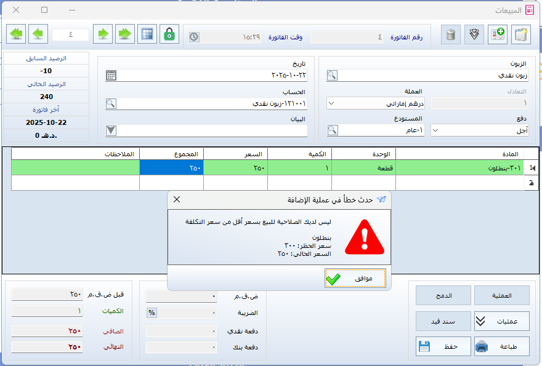Click the new invoice document icon
This screenshot has width=542, height=366.
pos(521,34)
